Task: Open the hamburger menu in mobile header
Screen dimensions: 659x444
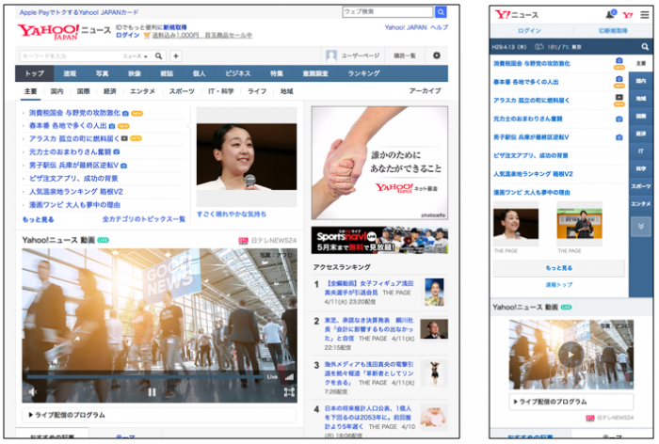Action: pyautogui.click(x=644, y=15)
